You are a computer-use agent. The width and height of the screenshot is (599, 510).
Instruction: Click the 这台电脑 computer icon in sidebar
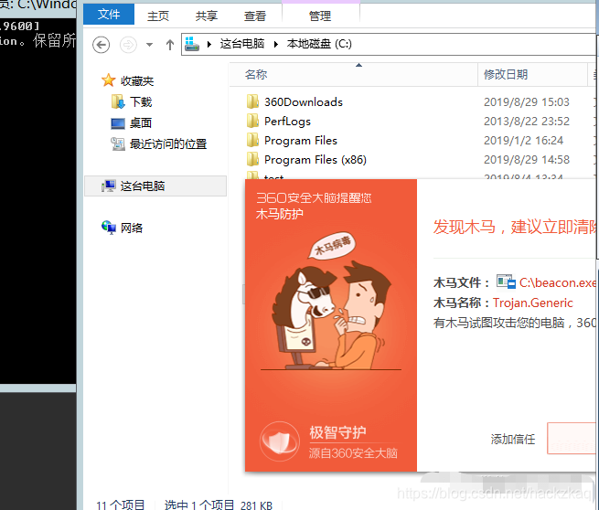pos(109,186)
